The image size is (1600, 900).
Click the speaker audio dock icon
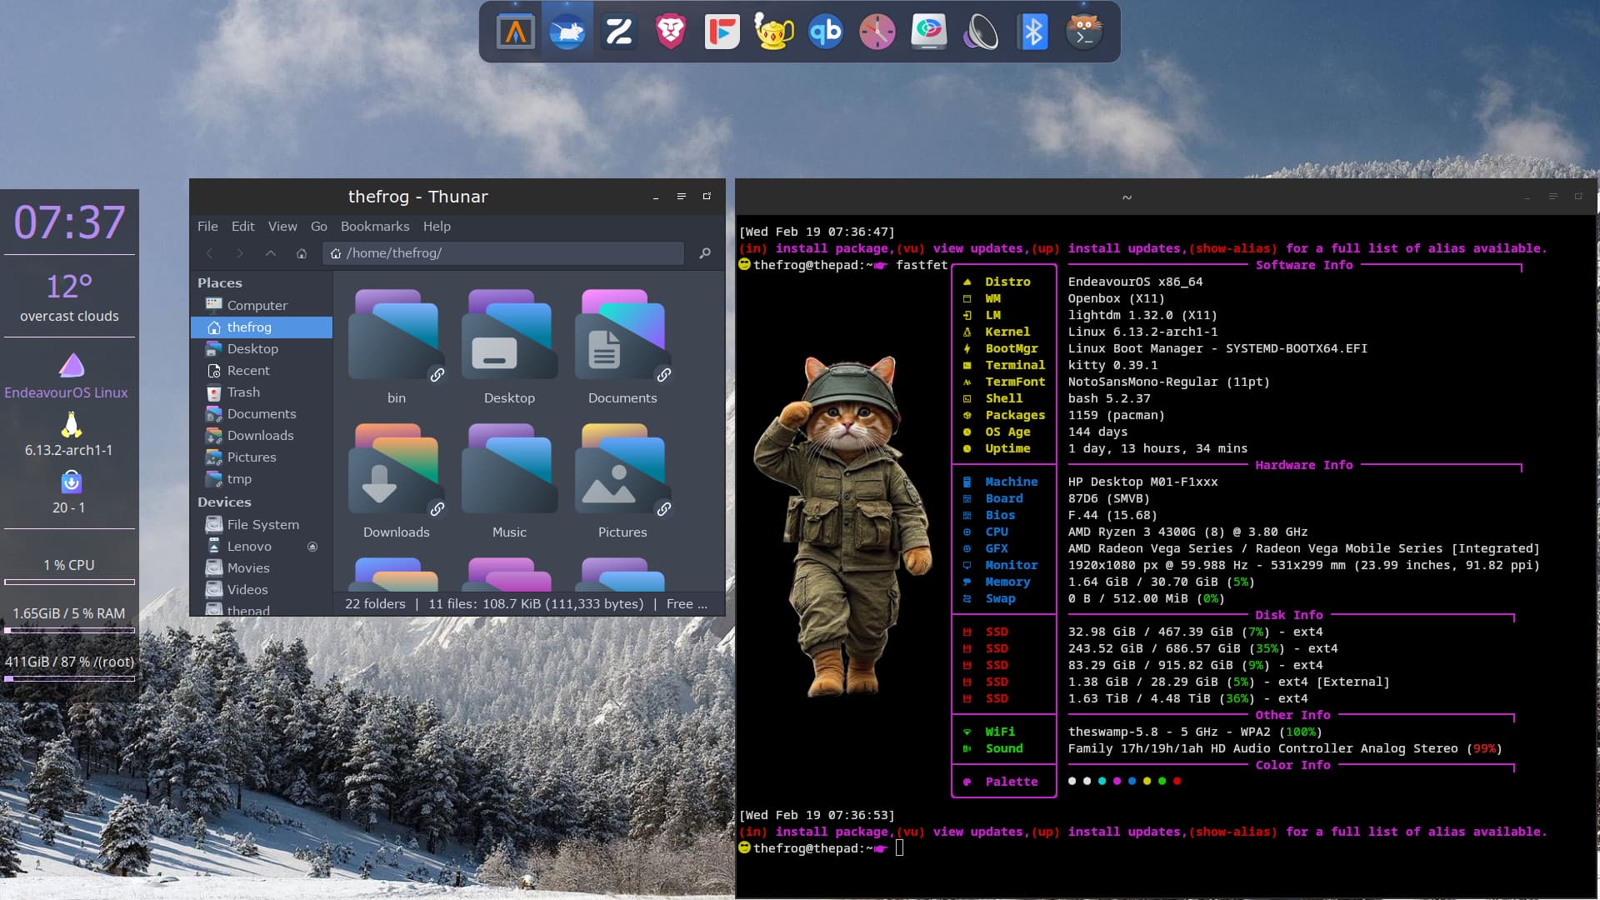point(981,32)
